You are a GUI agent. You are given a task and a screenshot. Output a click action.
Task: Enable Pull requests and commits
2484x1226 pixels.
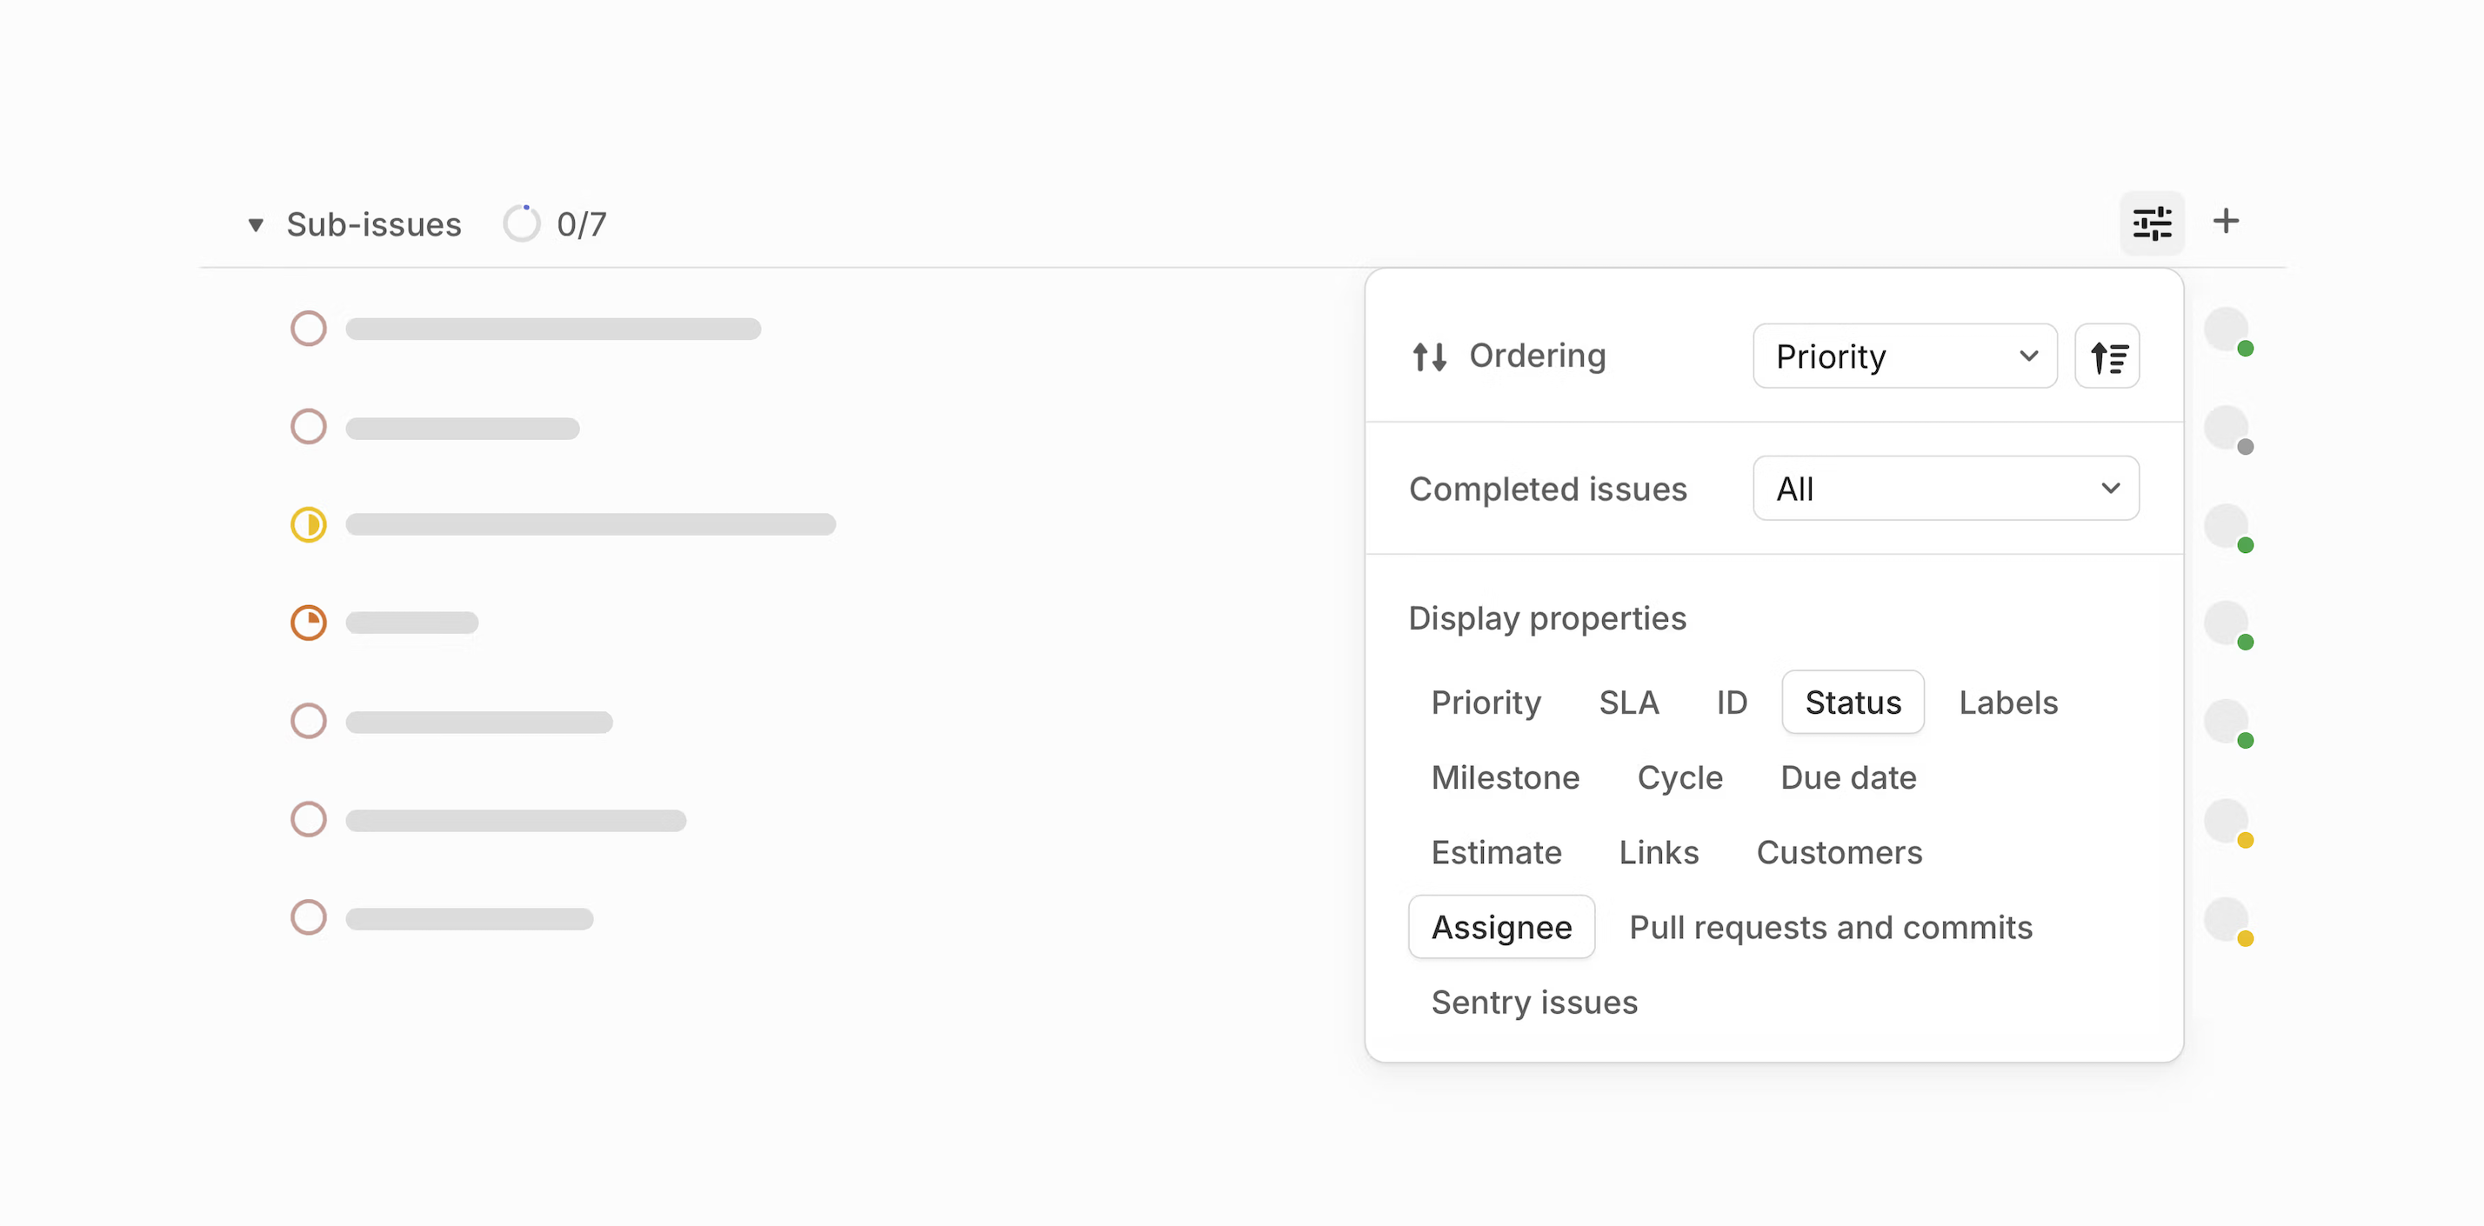1830,926
